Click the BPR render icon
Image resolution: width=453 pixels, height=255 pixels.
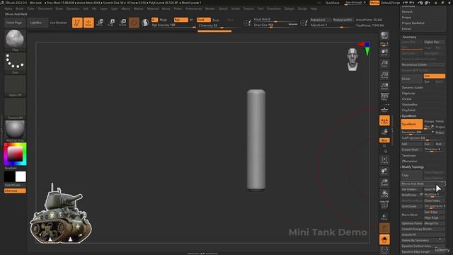pyautogui.click(x=384, y=36)
